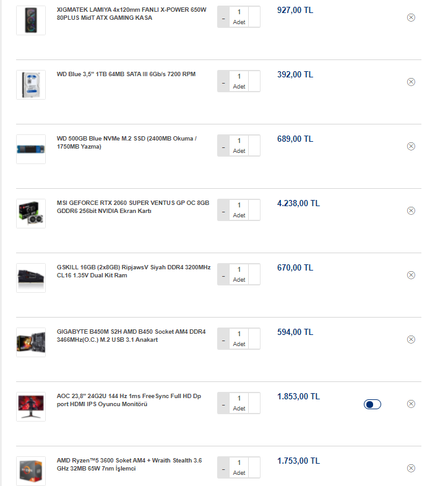Decrease quantity of the XIGMATEK case
The height and width of the screenshot is (486, 435).
(223, 17)
